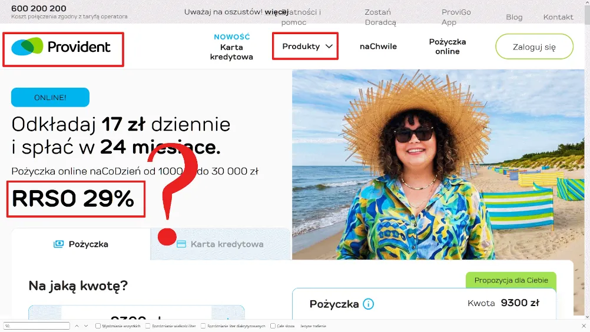This screenshot has width=590, height=332.
Task: Open the Kontakt link
Action: [x=558, y=17]
